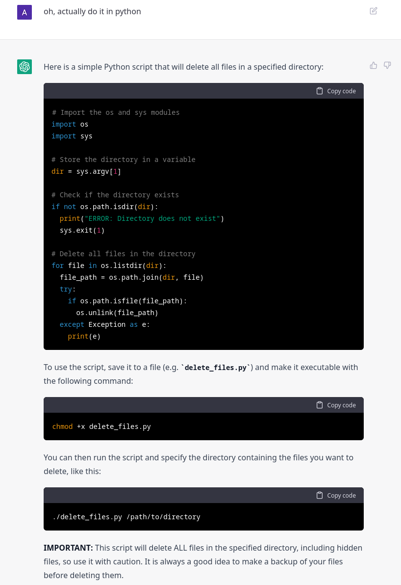The image size is (401, 585).
Task: Click the 'try:' line
Action: tap(68, 289)
